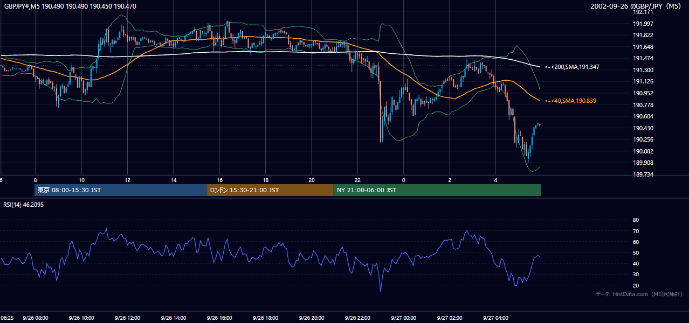Click the 2002-09-26 のGBP/JPY (M5) title
The height and width of the screenshot is (323, 689).
coord(637,6)
